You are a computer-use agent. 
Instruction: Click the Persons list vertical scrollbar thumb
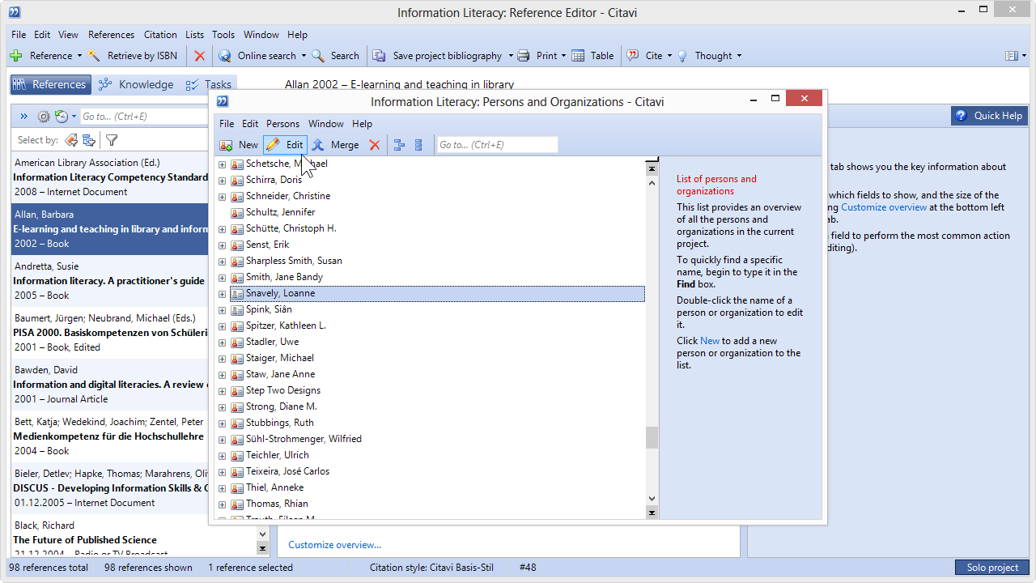[x=652, y=438]
